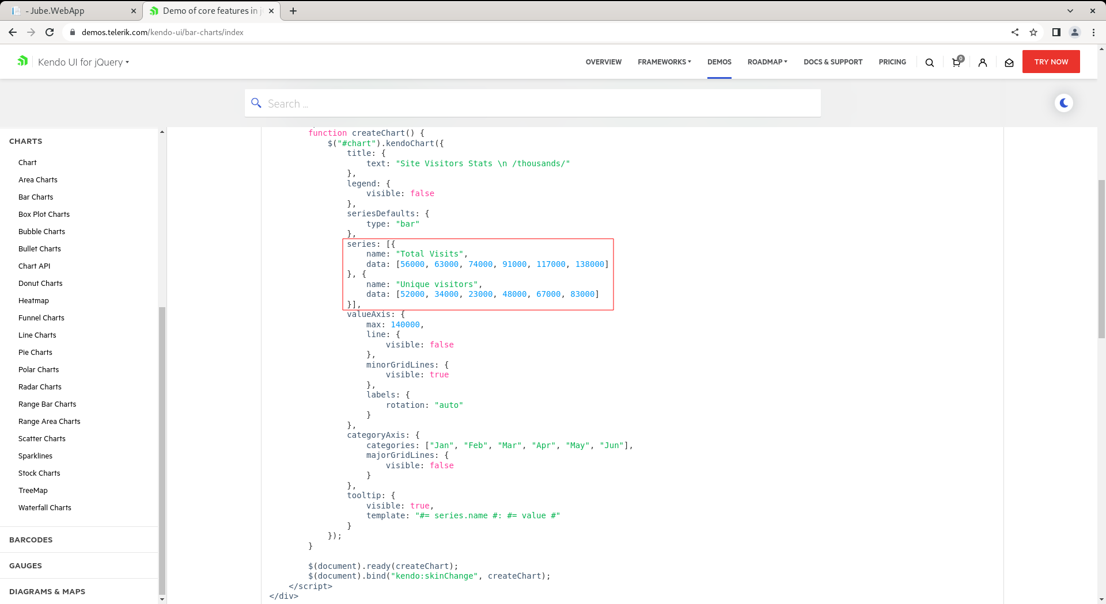Viewport: 1106px width, 604px height.
Task: Open the Range Bar Charts demo link
Action: pos(47,404)
